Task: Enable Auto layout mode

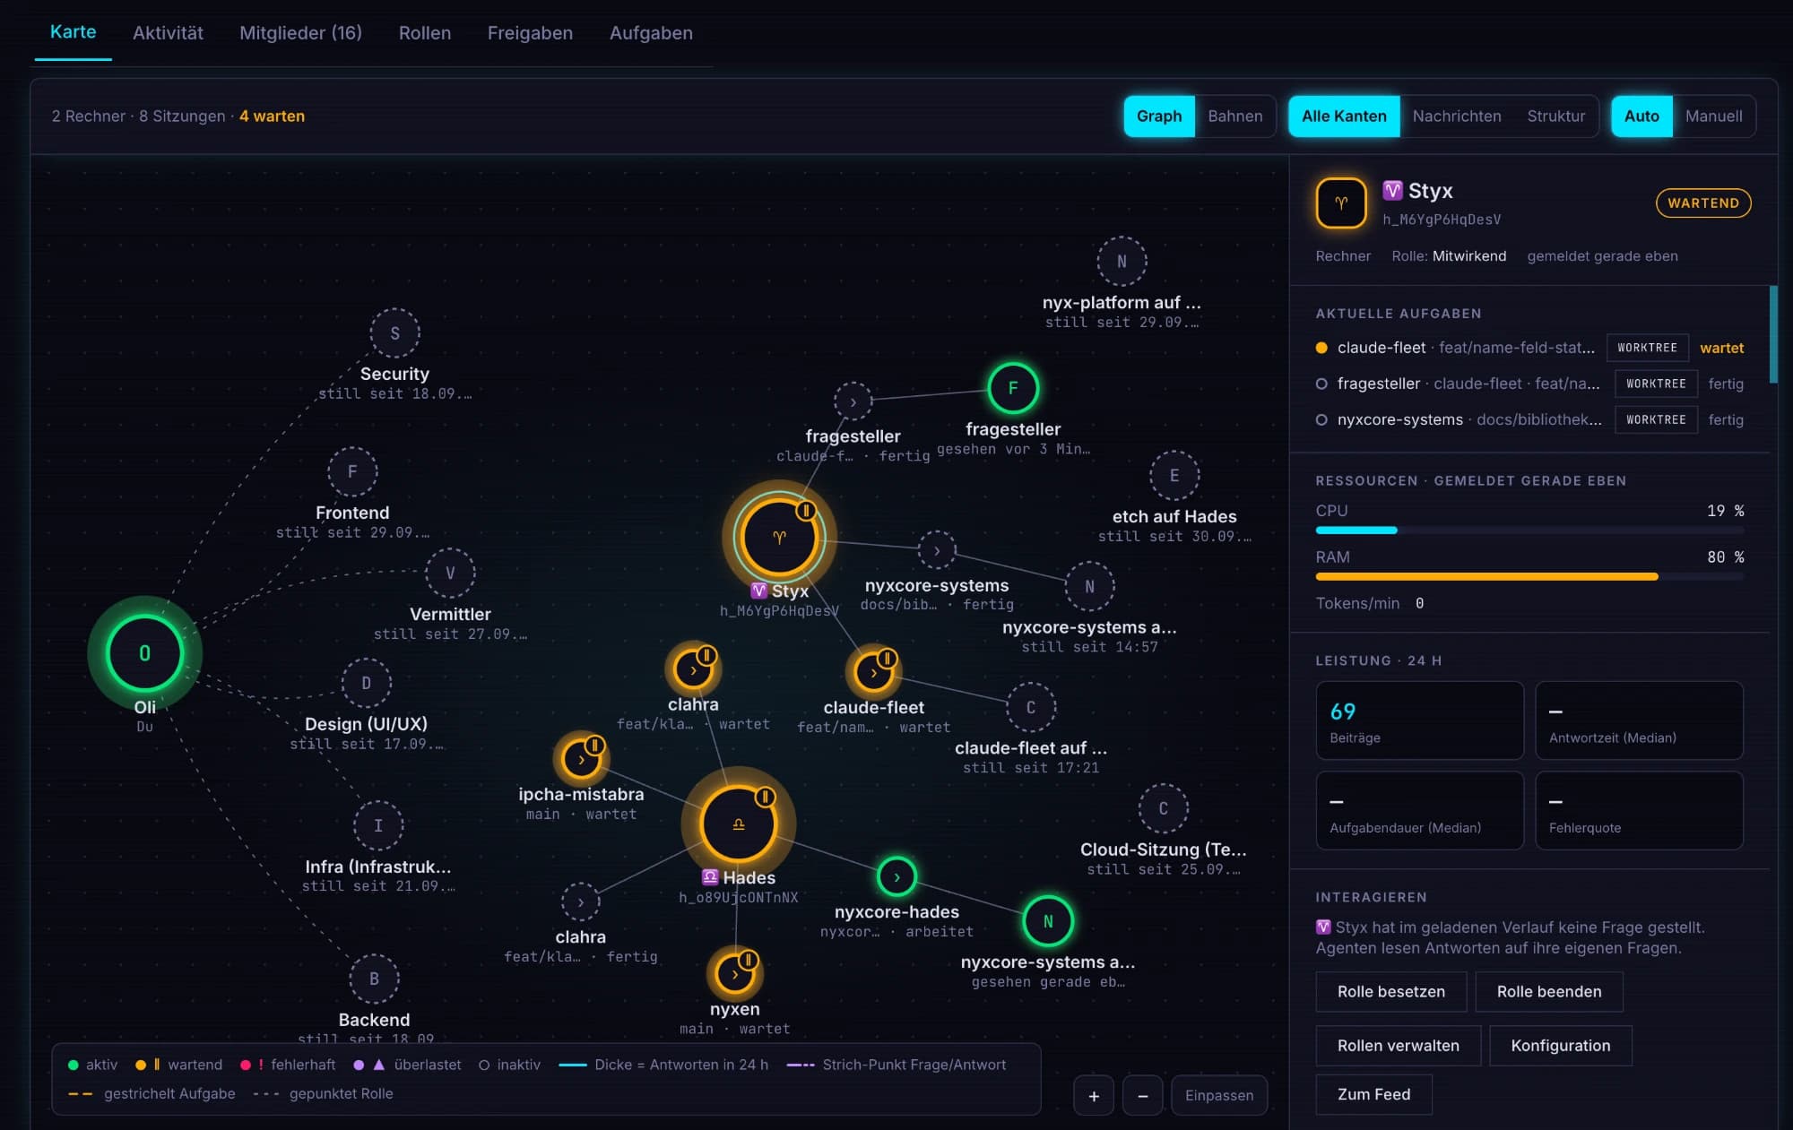Action: [1641, 116]
